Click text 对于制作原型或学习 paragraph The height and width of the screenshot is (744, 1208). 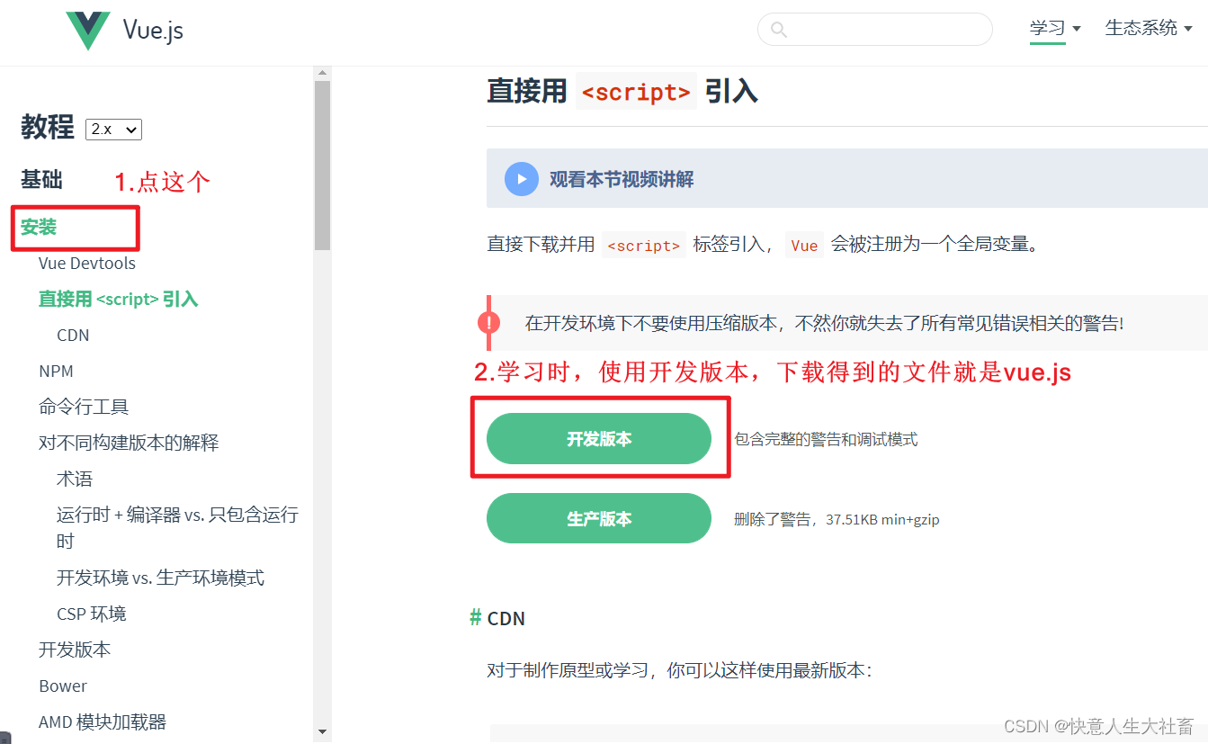(x=679, y=670)
